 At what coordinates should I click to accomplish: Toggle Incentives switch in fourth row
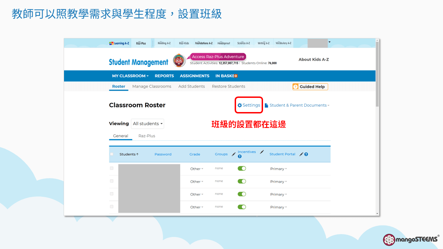(x=242, y=207)
